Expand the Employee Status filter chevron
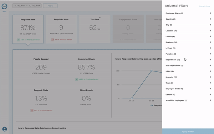This screenshot has width=214, height=134. point(210,13)
